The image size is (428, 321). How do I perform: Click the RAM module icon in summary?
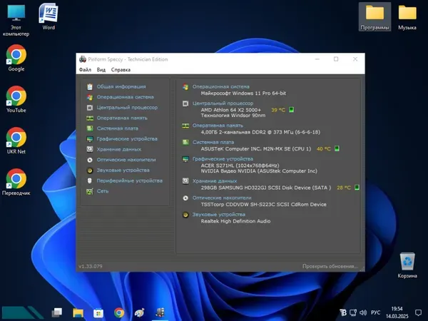[185, 126]
